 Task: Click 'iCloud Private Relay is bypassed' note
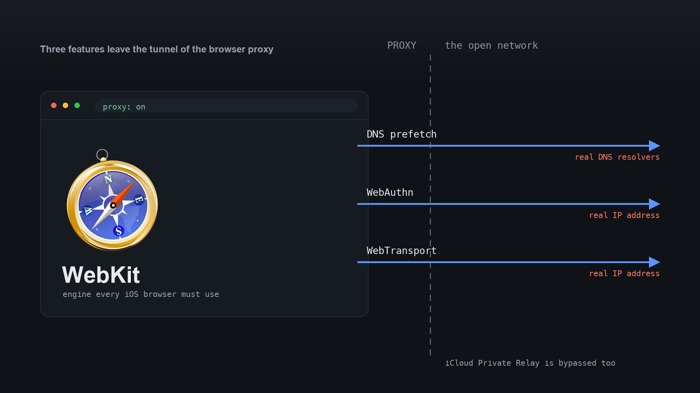click(x=530, y=363)
